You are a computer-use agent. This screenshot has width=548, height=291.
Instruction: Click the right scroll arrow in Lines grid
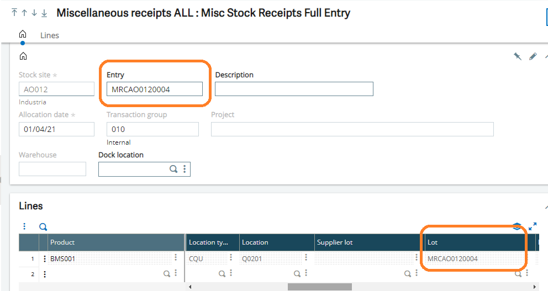[x=534, y=287]
